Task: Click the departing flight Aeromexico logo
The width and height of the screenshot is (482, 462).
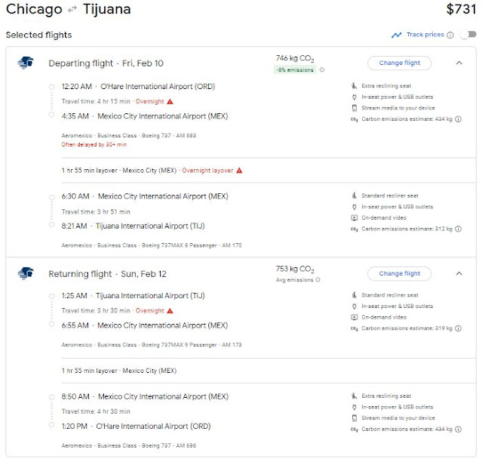Action: pos(25,63)
